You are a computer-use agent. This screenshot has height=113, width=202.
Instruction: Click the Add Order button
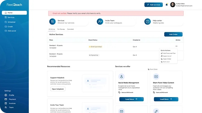click(x=173, y=34)
